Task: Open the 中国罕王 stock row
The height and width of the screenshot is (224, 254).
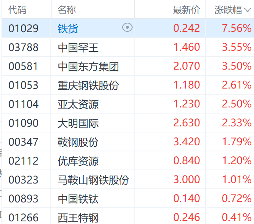Action: (x=78, y=48)
